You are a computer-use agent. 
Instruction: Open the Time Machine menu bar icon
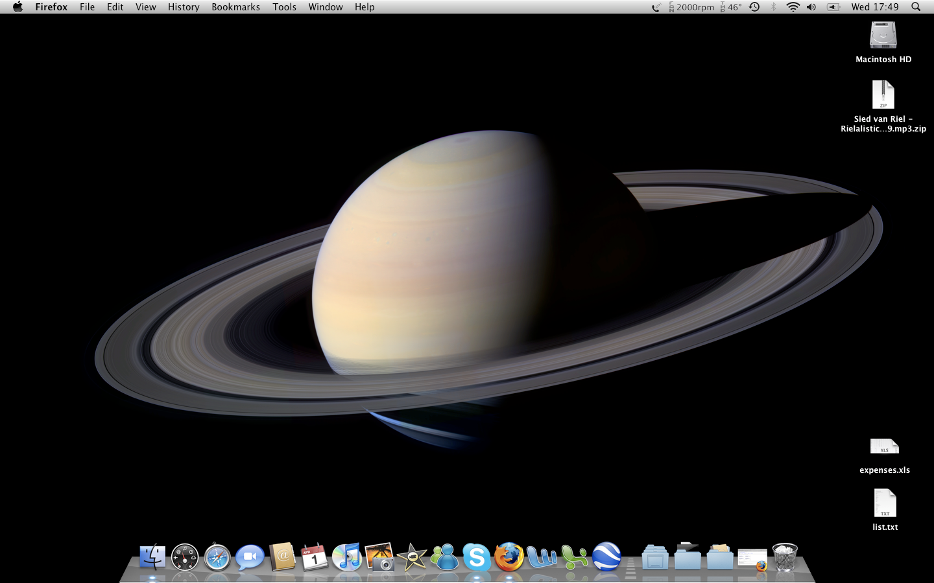754,7
